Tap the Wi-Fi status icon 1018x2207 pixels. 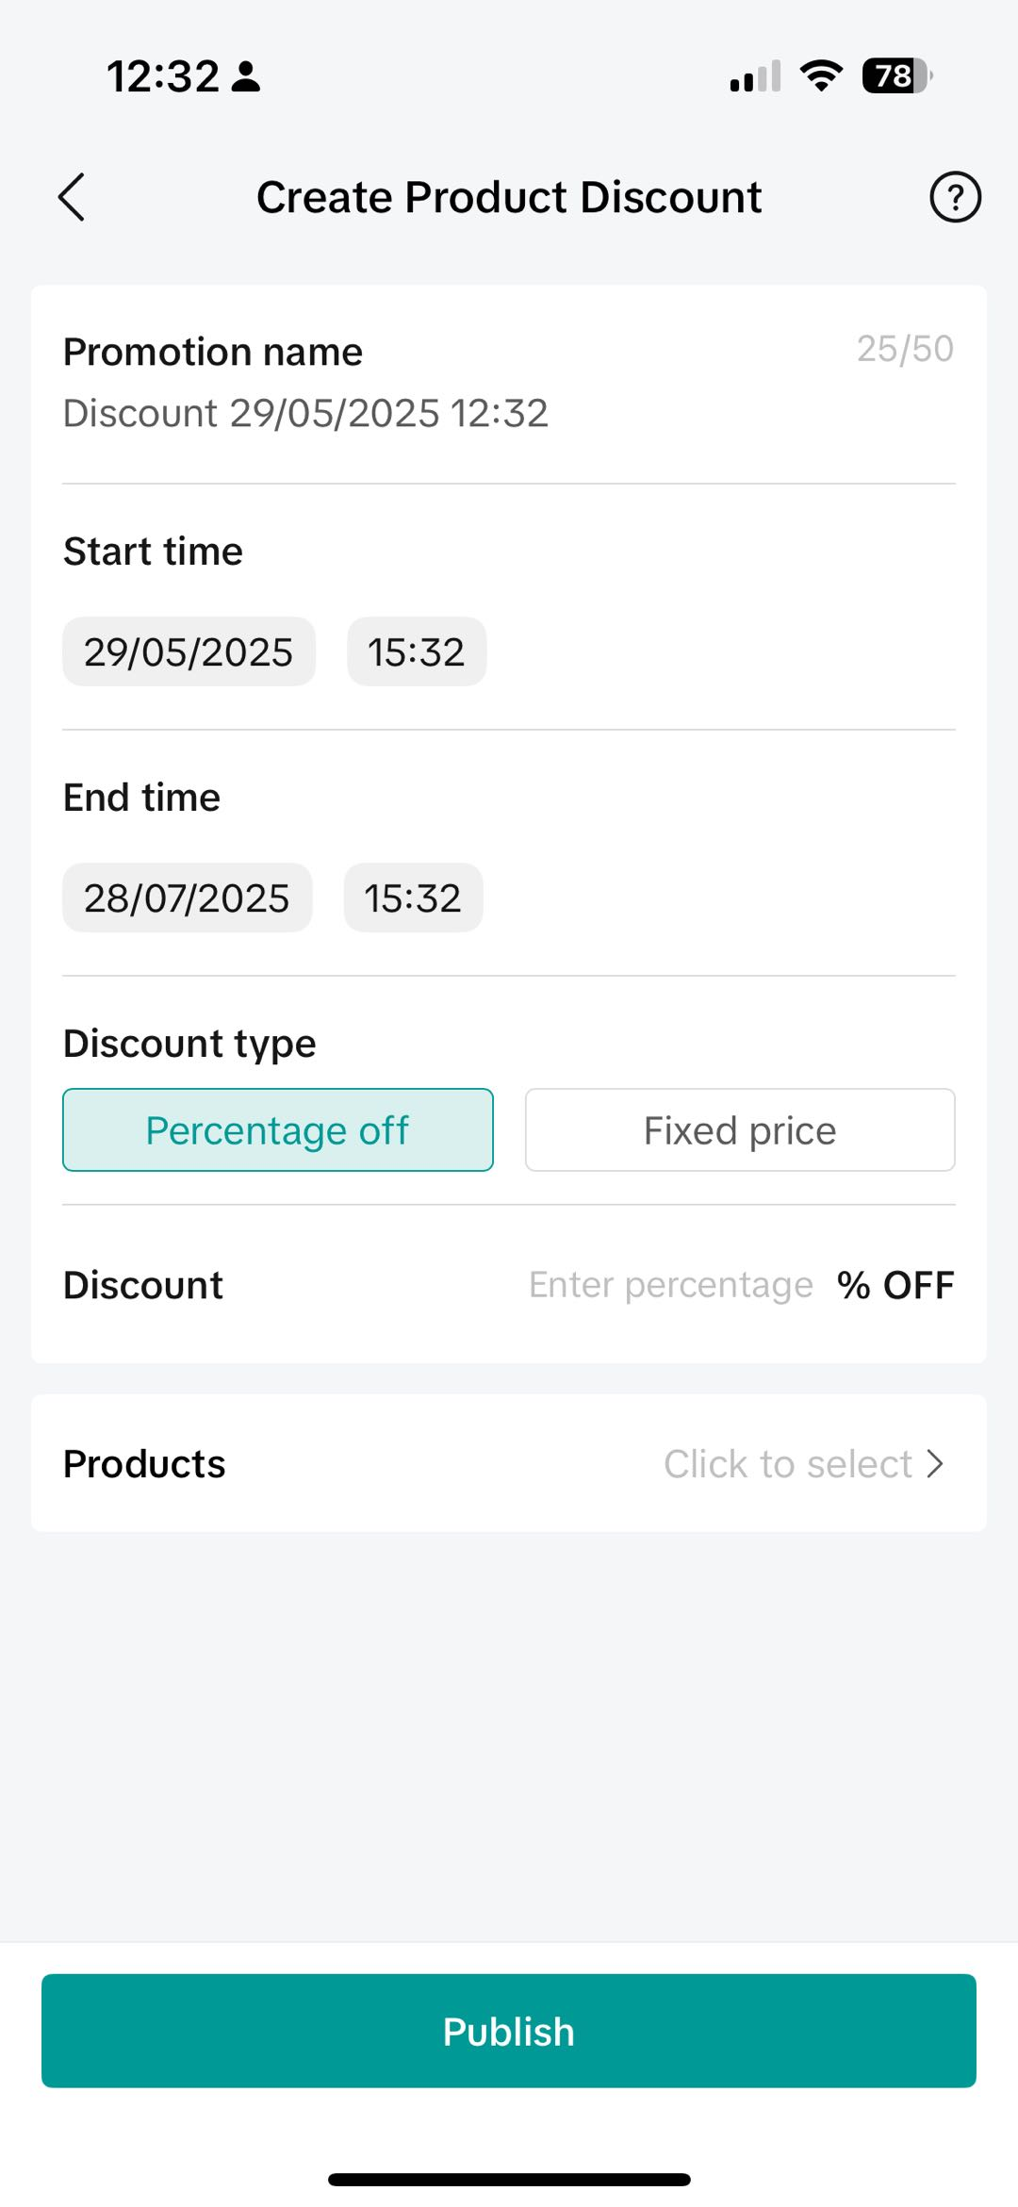(x=821, y=75)
